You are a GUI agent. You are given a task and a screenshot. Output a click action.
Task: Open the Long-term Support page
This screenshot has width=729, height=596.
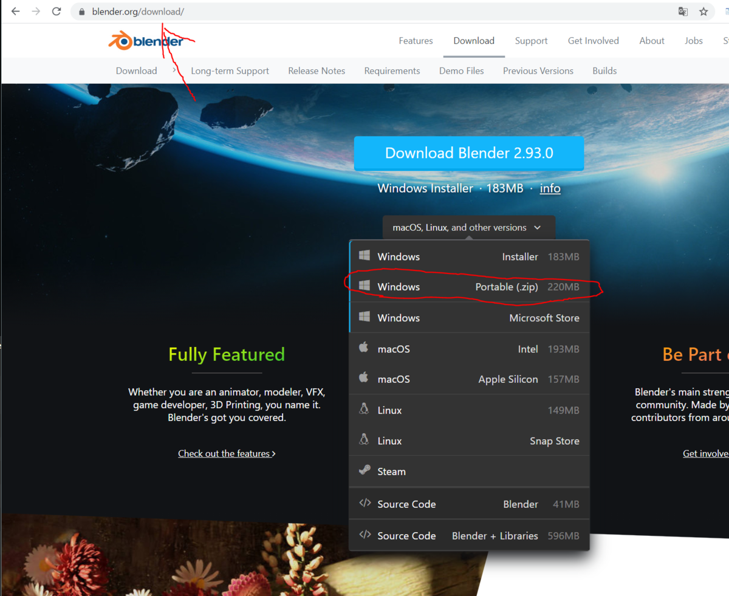[230, 70]
